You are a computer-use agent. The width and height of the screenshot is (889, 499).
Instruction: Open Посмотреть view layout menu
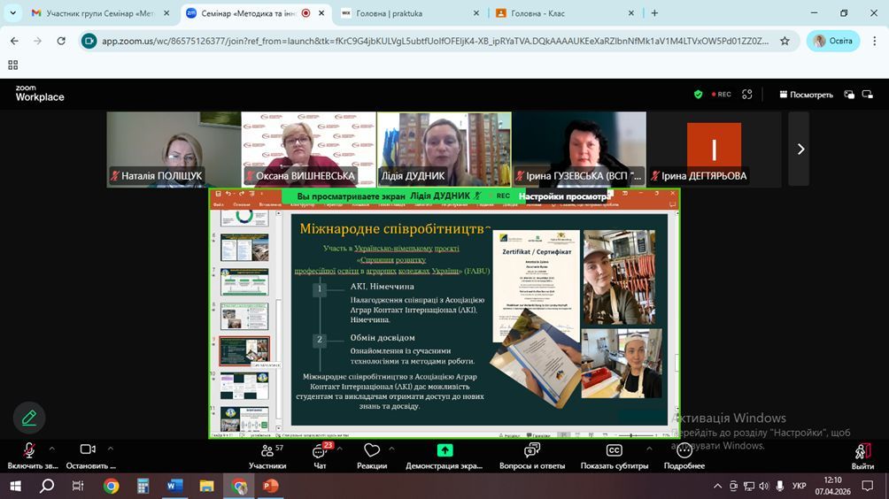(x=807, y=95)
